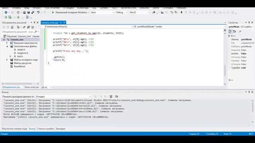Click the Solution Explorer search field
This screenshot has height=143, width=255.
18,32
